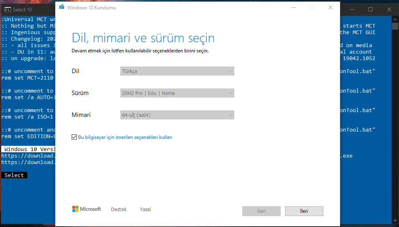This screenshot has height=227, width=399.
Task: Click '19042.1052' text in console
Action: [x=359, y=58]
